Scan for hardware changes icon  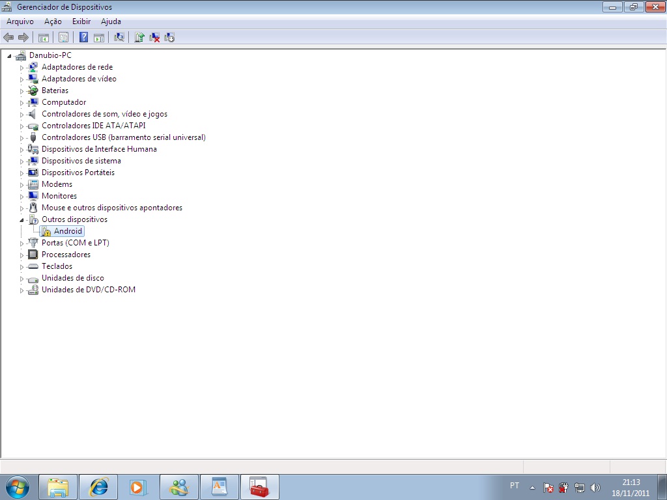click(x=119, y=37)
